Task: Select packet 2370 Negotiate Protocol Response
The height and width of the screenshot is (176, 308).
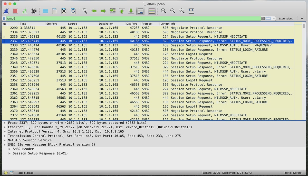Action: click(x=148, y=111)
